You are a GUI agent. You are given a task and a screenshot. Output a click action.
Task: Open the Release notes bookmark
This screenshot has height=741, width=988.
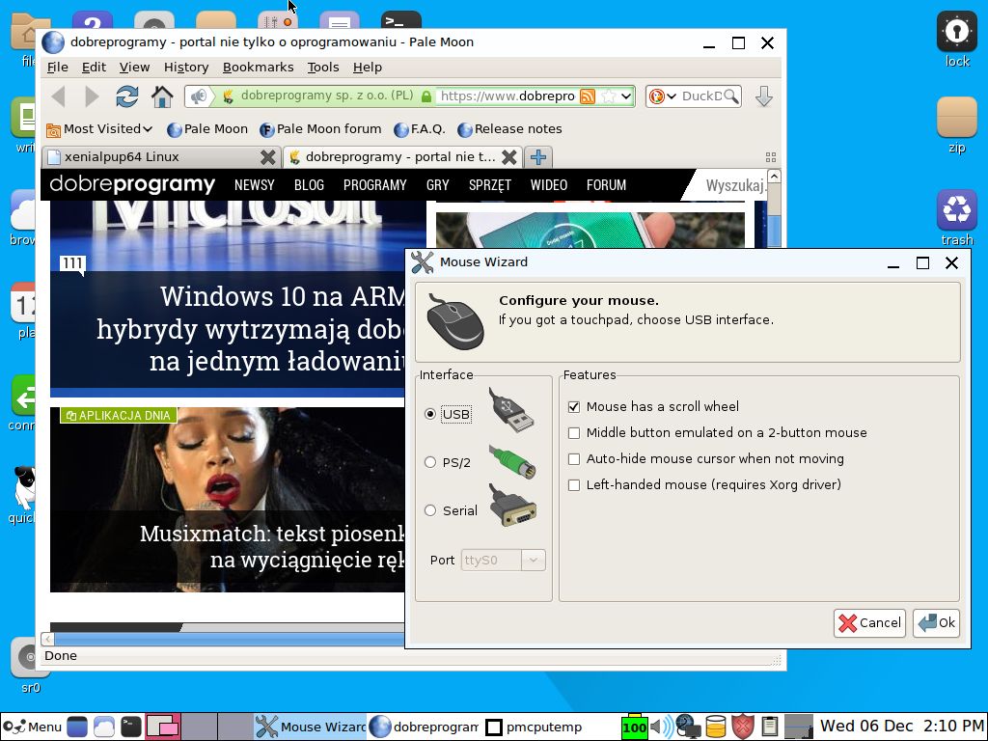tap(509, 129)
